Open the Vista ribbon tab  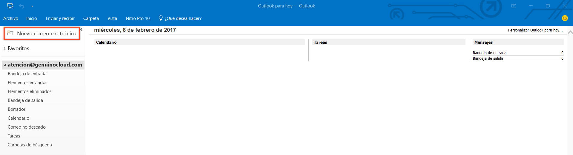point(112,18)
